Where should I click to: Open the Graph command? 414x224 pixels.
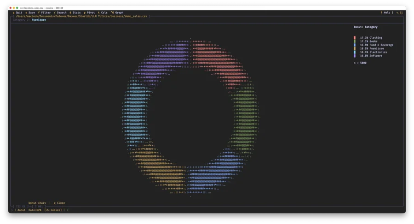117,12
